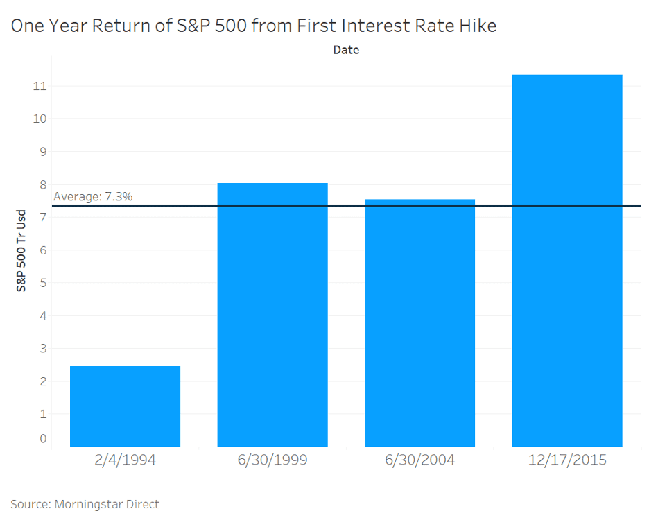
Task: Select the 6/30/1999 x-axis date label
Action: click(272, 460)
